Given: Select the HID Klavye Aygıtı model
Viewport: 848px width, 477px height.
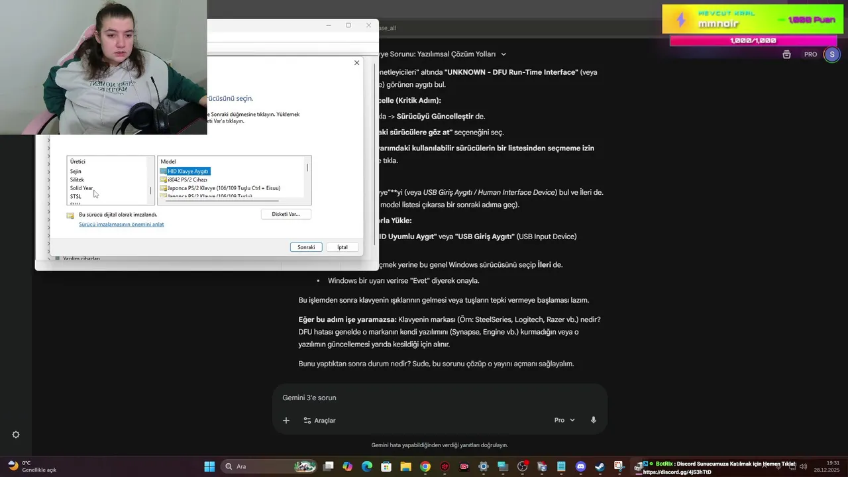Looking at the screenshot, I should (x=188, y=171).
